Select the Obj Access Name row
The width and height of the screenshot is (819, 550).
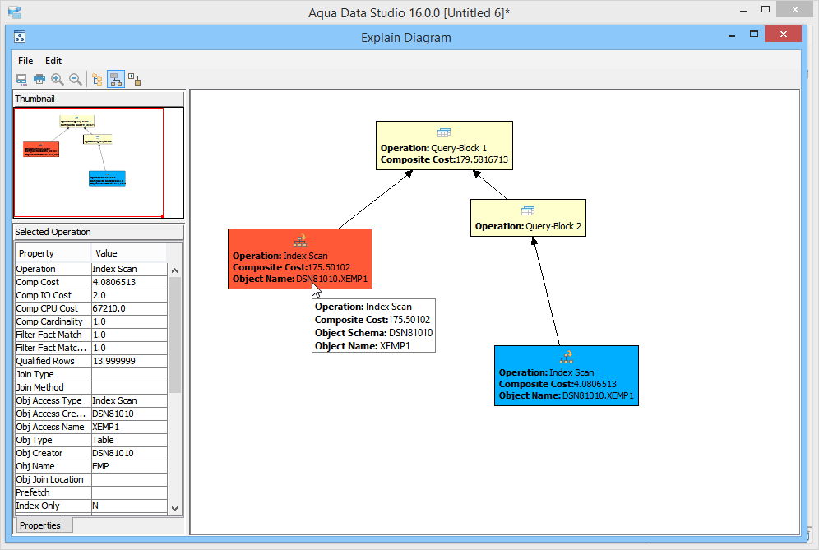pos(91,427)
